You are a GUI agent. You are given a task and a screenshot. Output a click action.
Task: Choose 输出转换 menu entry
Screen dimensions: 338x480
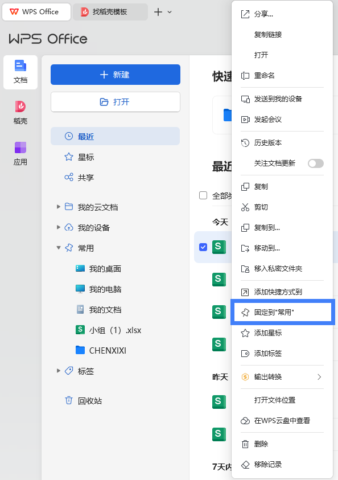[x=282, y=377]
